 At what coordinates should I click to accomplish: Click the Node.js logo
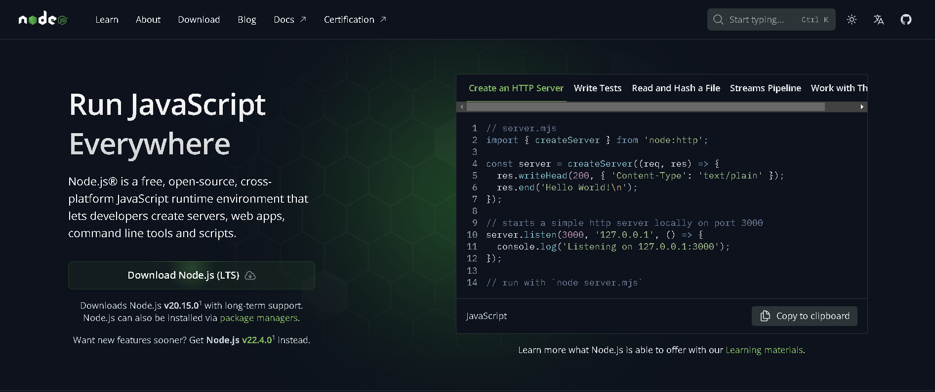[42, 19]
